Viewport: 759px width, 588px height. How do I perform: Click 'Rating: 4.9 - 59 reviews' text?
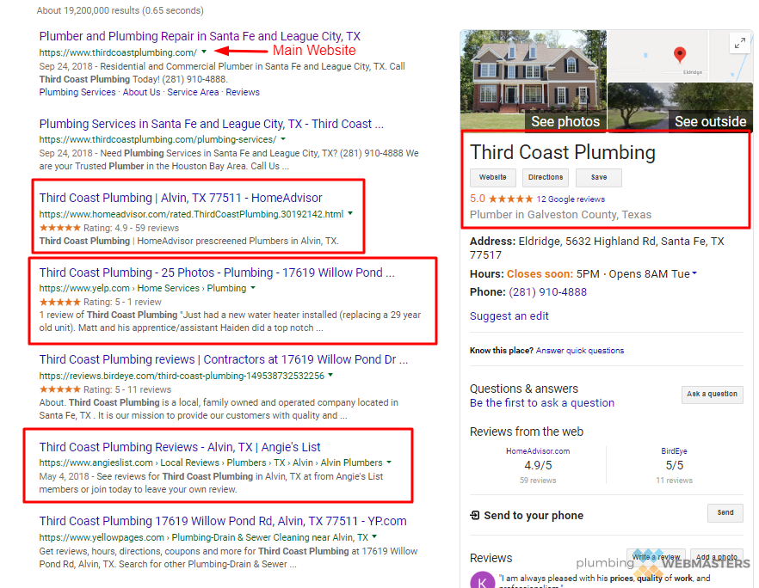[x=131, y=228]
